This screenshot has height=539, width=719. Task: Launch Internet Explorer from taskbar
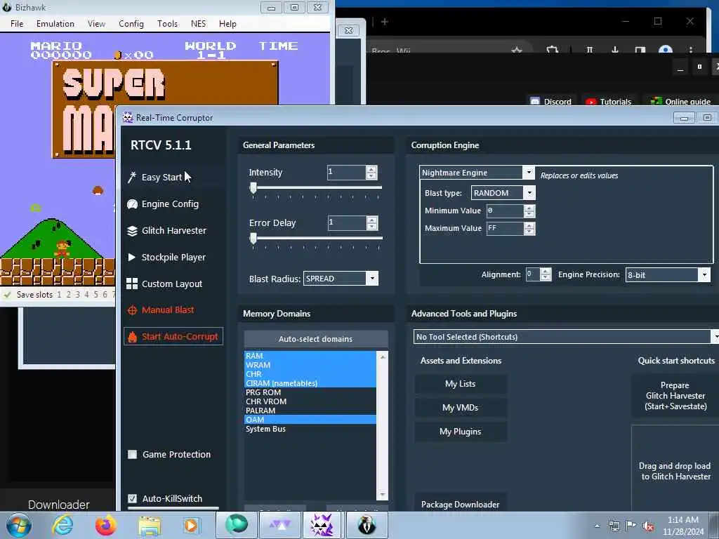62,525
